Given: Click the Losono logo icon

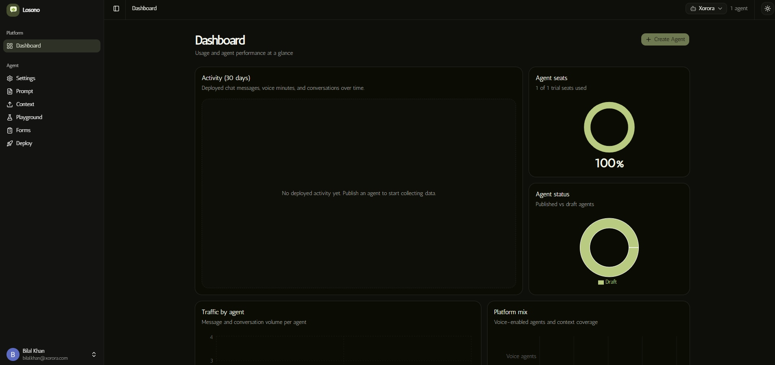Looking at the screenshot, I should click(13, 10).
